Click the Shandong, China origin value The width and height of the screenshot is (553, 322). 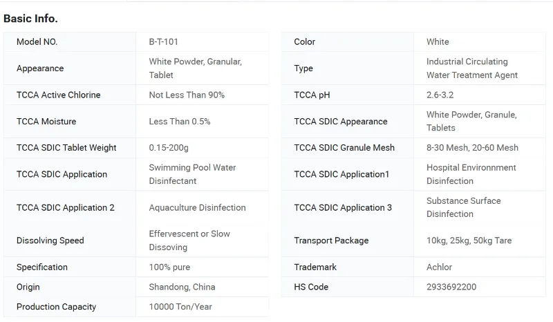182,287
